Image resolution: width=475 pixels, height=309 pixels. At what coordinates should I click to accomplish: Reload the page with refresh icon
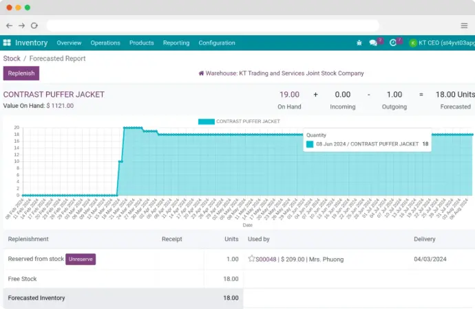point(35,25)
